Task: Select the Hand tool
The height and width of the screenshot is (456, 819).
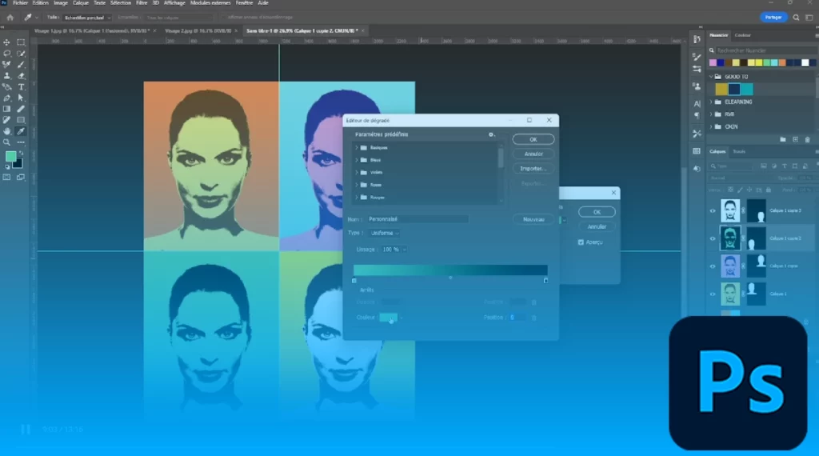Action: coord(6,132)
